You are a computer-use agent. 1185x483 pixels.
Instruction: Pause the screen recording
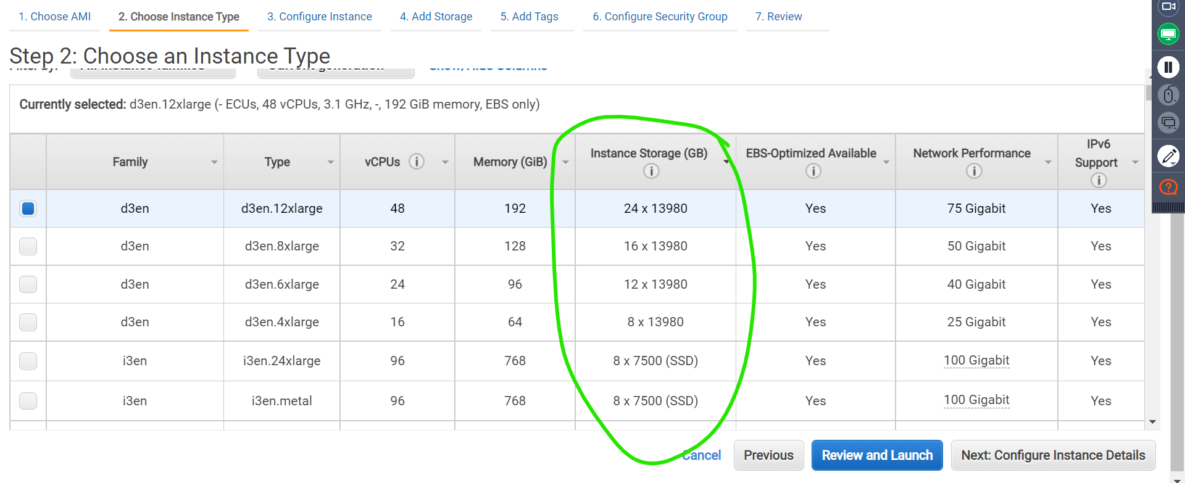(x=1168, y=67)
